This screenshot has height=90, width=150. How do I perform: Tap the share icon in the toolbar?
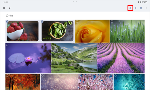130,8
